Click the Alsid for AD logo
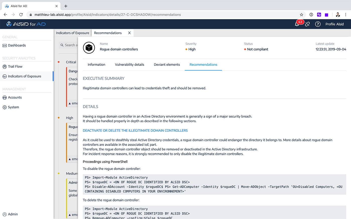The image size is (351, 219). point(26,24)
